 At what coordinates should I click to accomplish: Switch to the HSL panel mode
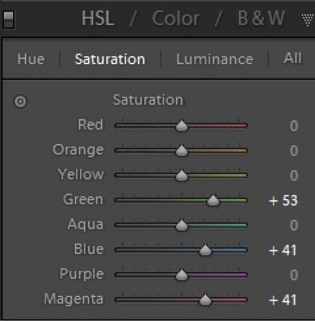point(98,18)
